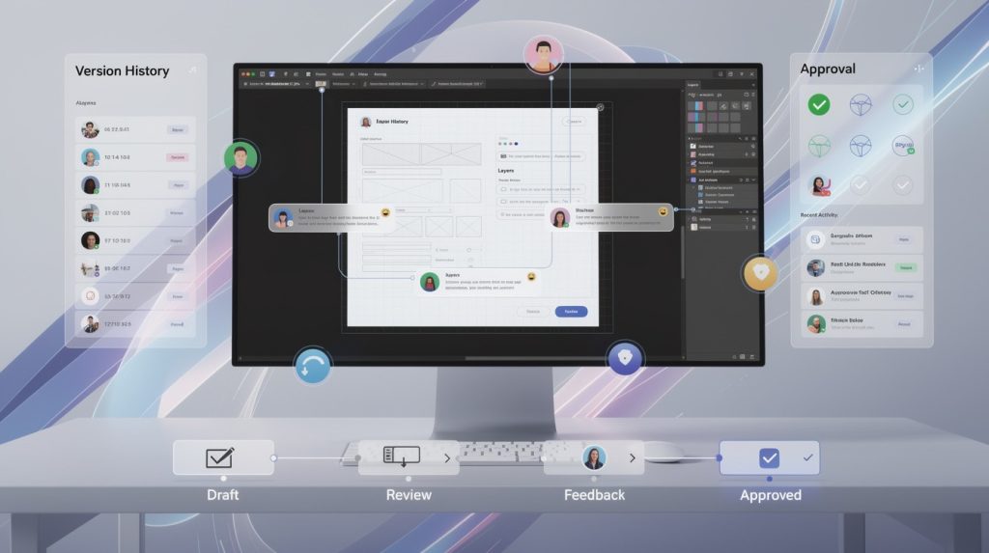Switch to the Layers tab in right panel
The image size is (989, 553).
(x=693, y=85)
